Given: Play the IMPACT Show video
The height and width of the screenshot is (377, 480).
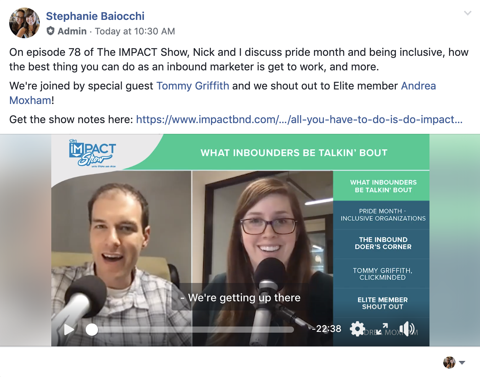Looking at the screenshot, I should tap(69, 329).
